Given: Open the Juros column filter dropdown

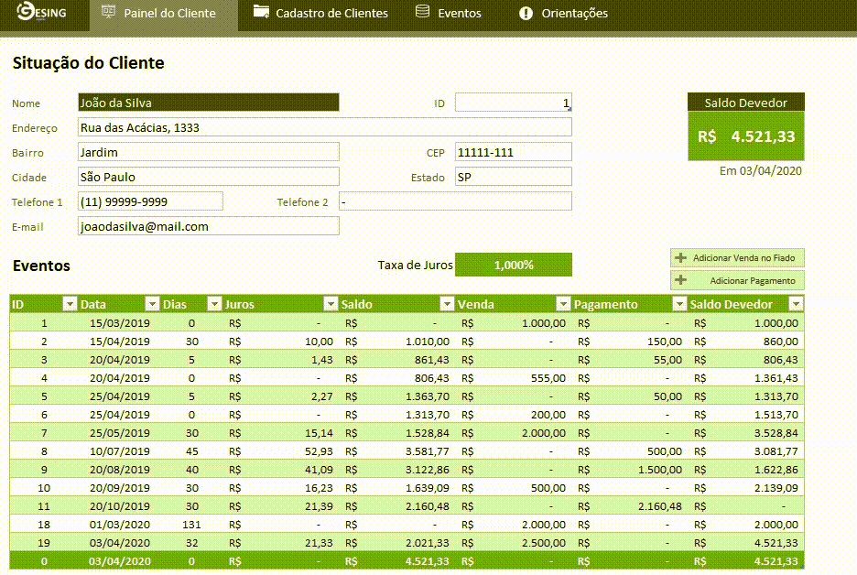Looking at the screenshot, I should coord(331,304).
